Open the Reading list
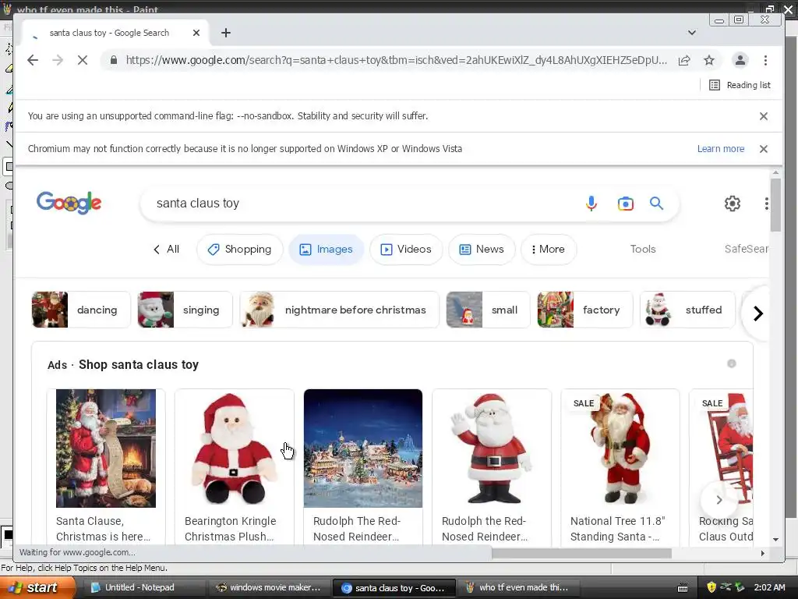 pyautogui.click(x=740, y=85)
